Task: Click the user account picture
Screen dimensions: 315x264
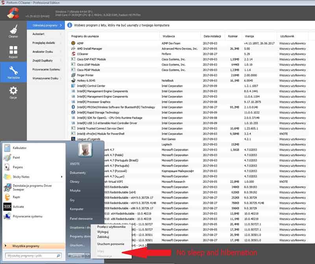Action: click(x=85, y=150)
